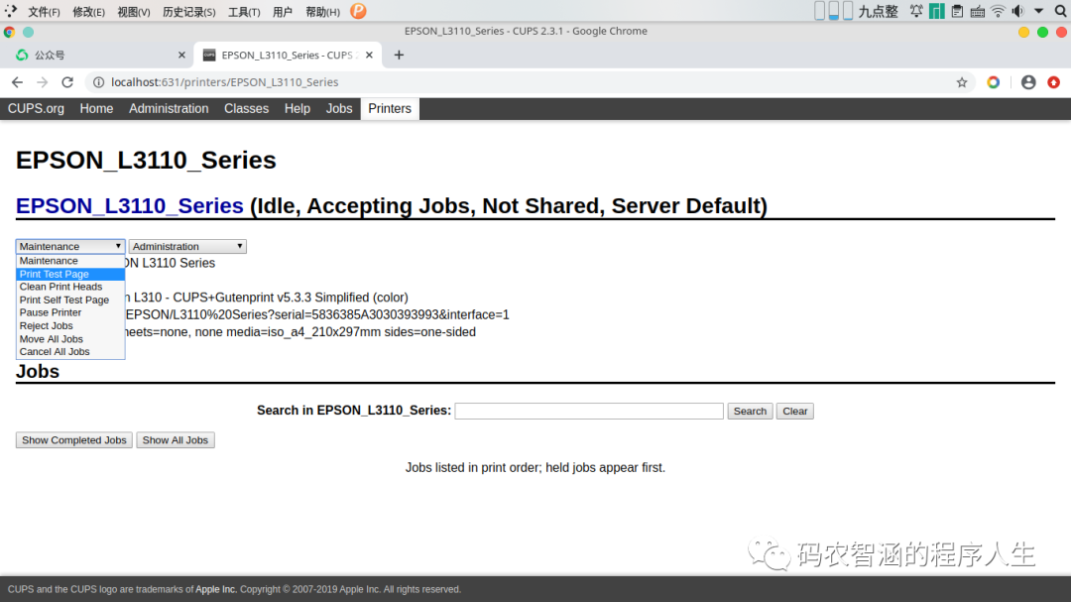Click Show All Jobs button
Viewport: 1071px width, 602px height.
[176, 440]
